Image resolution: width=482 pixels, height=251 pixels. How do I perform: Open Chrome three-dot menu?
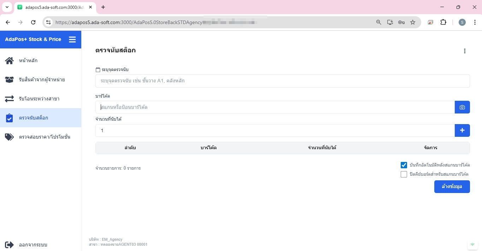[x=475, y=22]
